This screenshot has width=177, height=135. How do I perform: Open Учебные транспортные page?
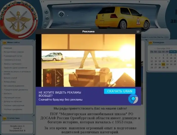click(14, 105)
